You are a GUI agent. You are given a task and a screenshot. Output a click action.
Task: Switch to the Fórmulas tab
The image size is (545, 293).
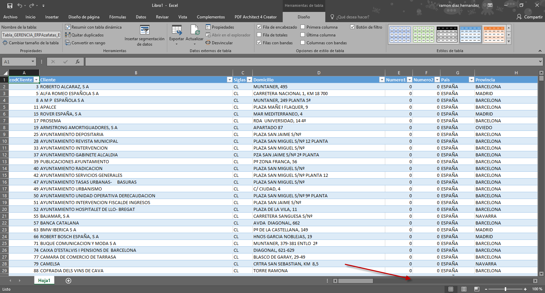point(118,17)
